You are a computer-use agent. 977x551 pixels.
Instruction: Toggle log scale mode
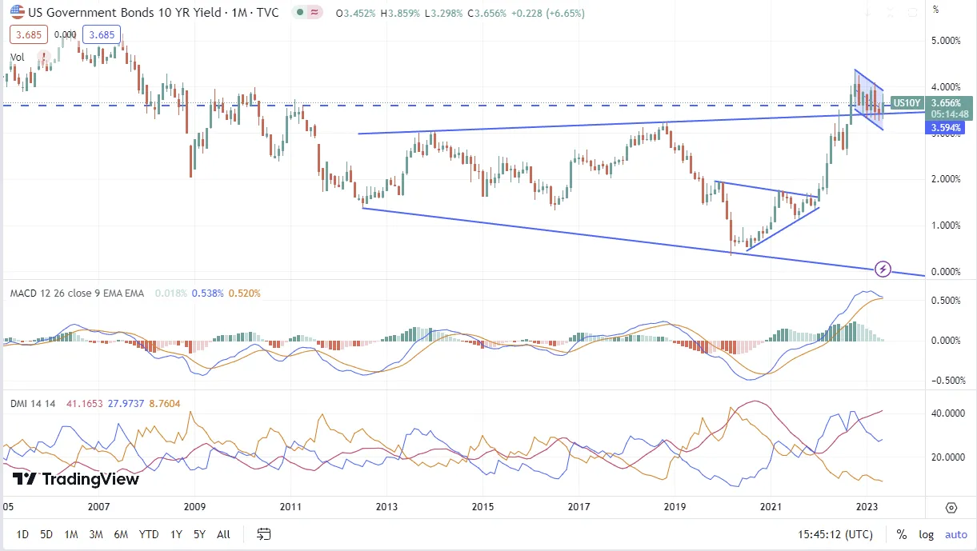[x=927, y=534]
